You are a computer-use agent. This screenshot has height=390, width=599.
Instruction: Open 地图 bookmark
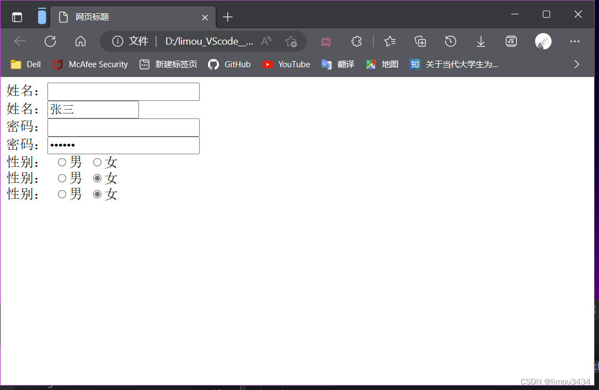(382, 64)
